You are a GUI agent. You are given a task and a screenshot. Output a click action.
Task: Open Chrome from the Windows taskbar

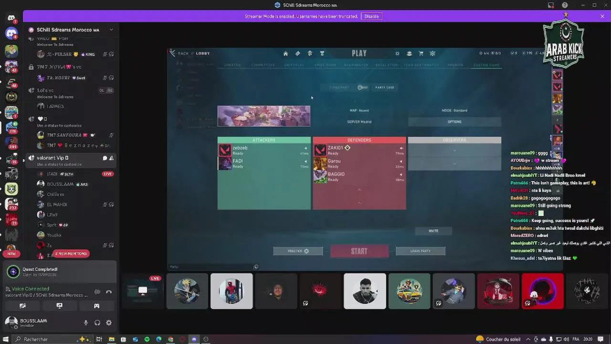pos(171,339)
